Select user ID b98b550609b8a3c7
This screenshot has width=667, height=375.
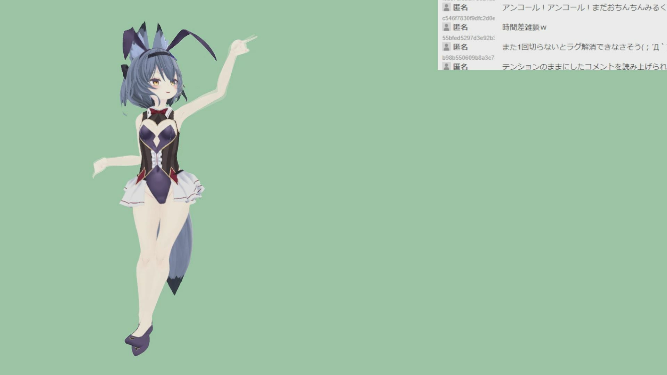click(x=468, y=58)
